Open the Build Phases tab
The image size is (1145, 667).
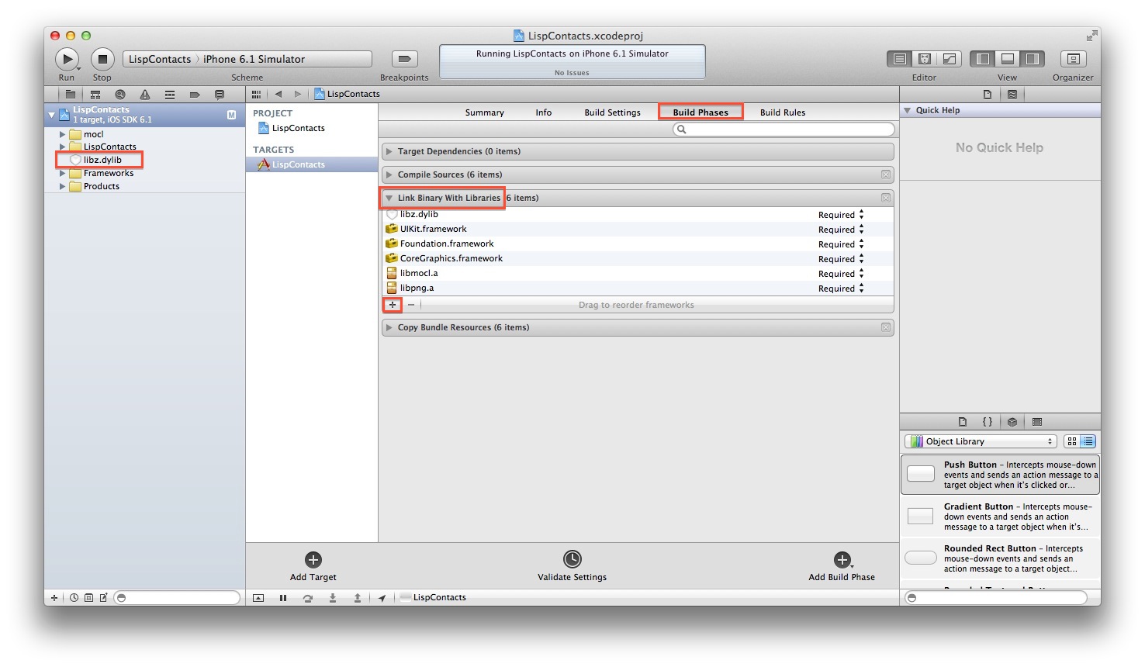pos(700,112)
